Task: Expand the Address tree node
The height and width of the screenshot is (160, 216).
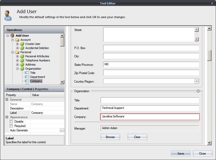Action: [x=18, y=65]
